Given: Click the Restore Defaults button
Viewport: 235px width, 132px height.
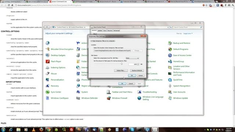Looking at the screenshot, I should [137, 70].
